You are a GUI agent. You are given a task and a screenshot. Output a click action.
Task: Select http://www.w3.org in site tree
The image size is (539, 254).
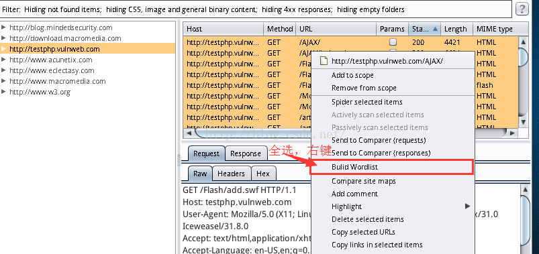pos(40,92)
